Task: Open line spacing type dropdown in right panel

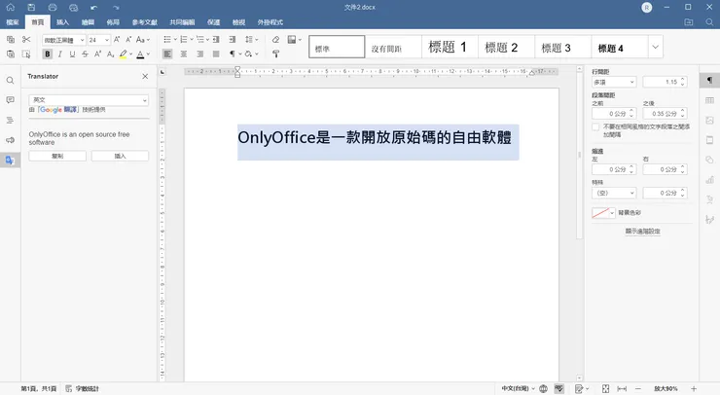Action: (x=614, y=83)
